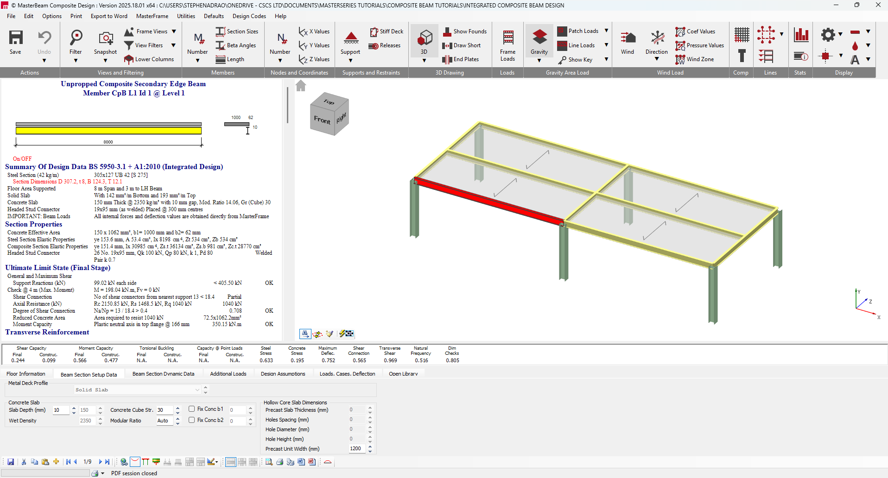This screenshot has width=888, height=478.
Task: Click the Front face of view cube
Action: point(322,120)
